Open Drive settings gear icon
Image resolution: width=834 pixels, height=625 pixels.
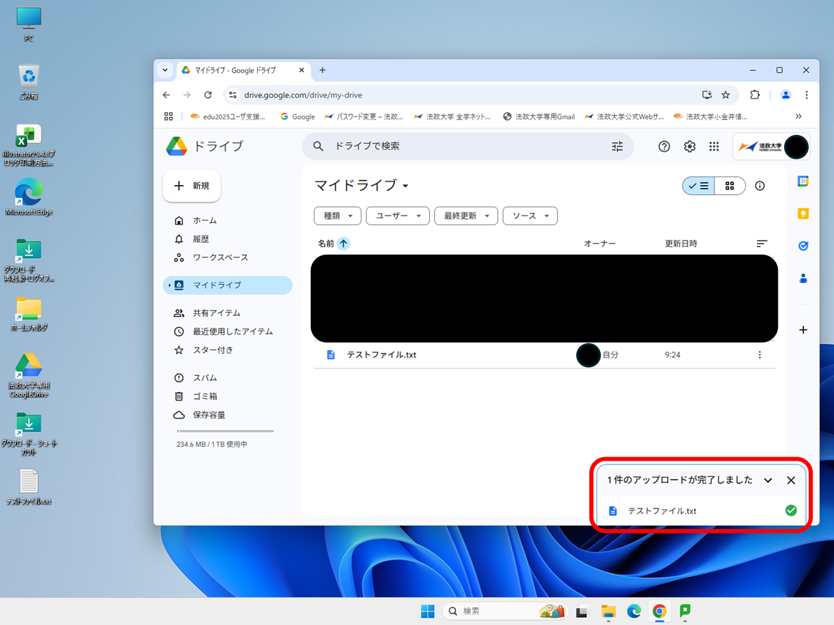[689, 146]
